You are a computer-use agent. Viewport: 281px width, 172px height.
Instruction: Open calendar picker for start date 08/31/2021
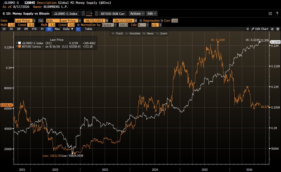pos(107,21)
